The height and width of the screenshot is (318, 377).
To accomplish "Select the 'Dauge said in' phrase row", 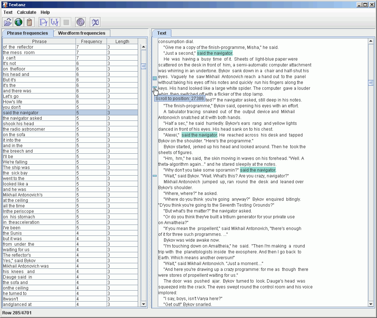I will pyautogui.click(x=70, y=277).
